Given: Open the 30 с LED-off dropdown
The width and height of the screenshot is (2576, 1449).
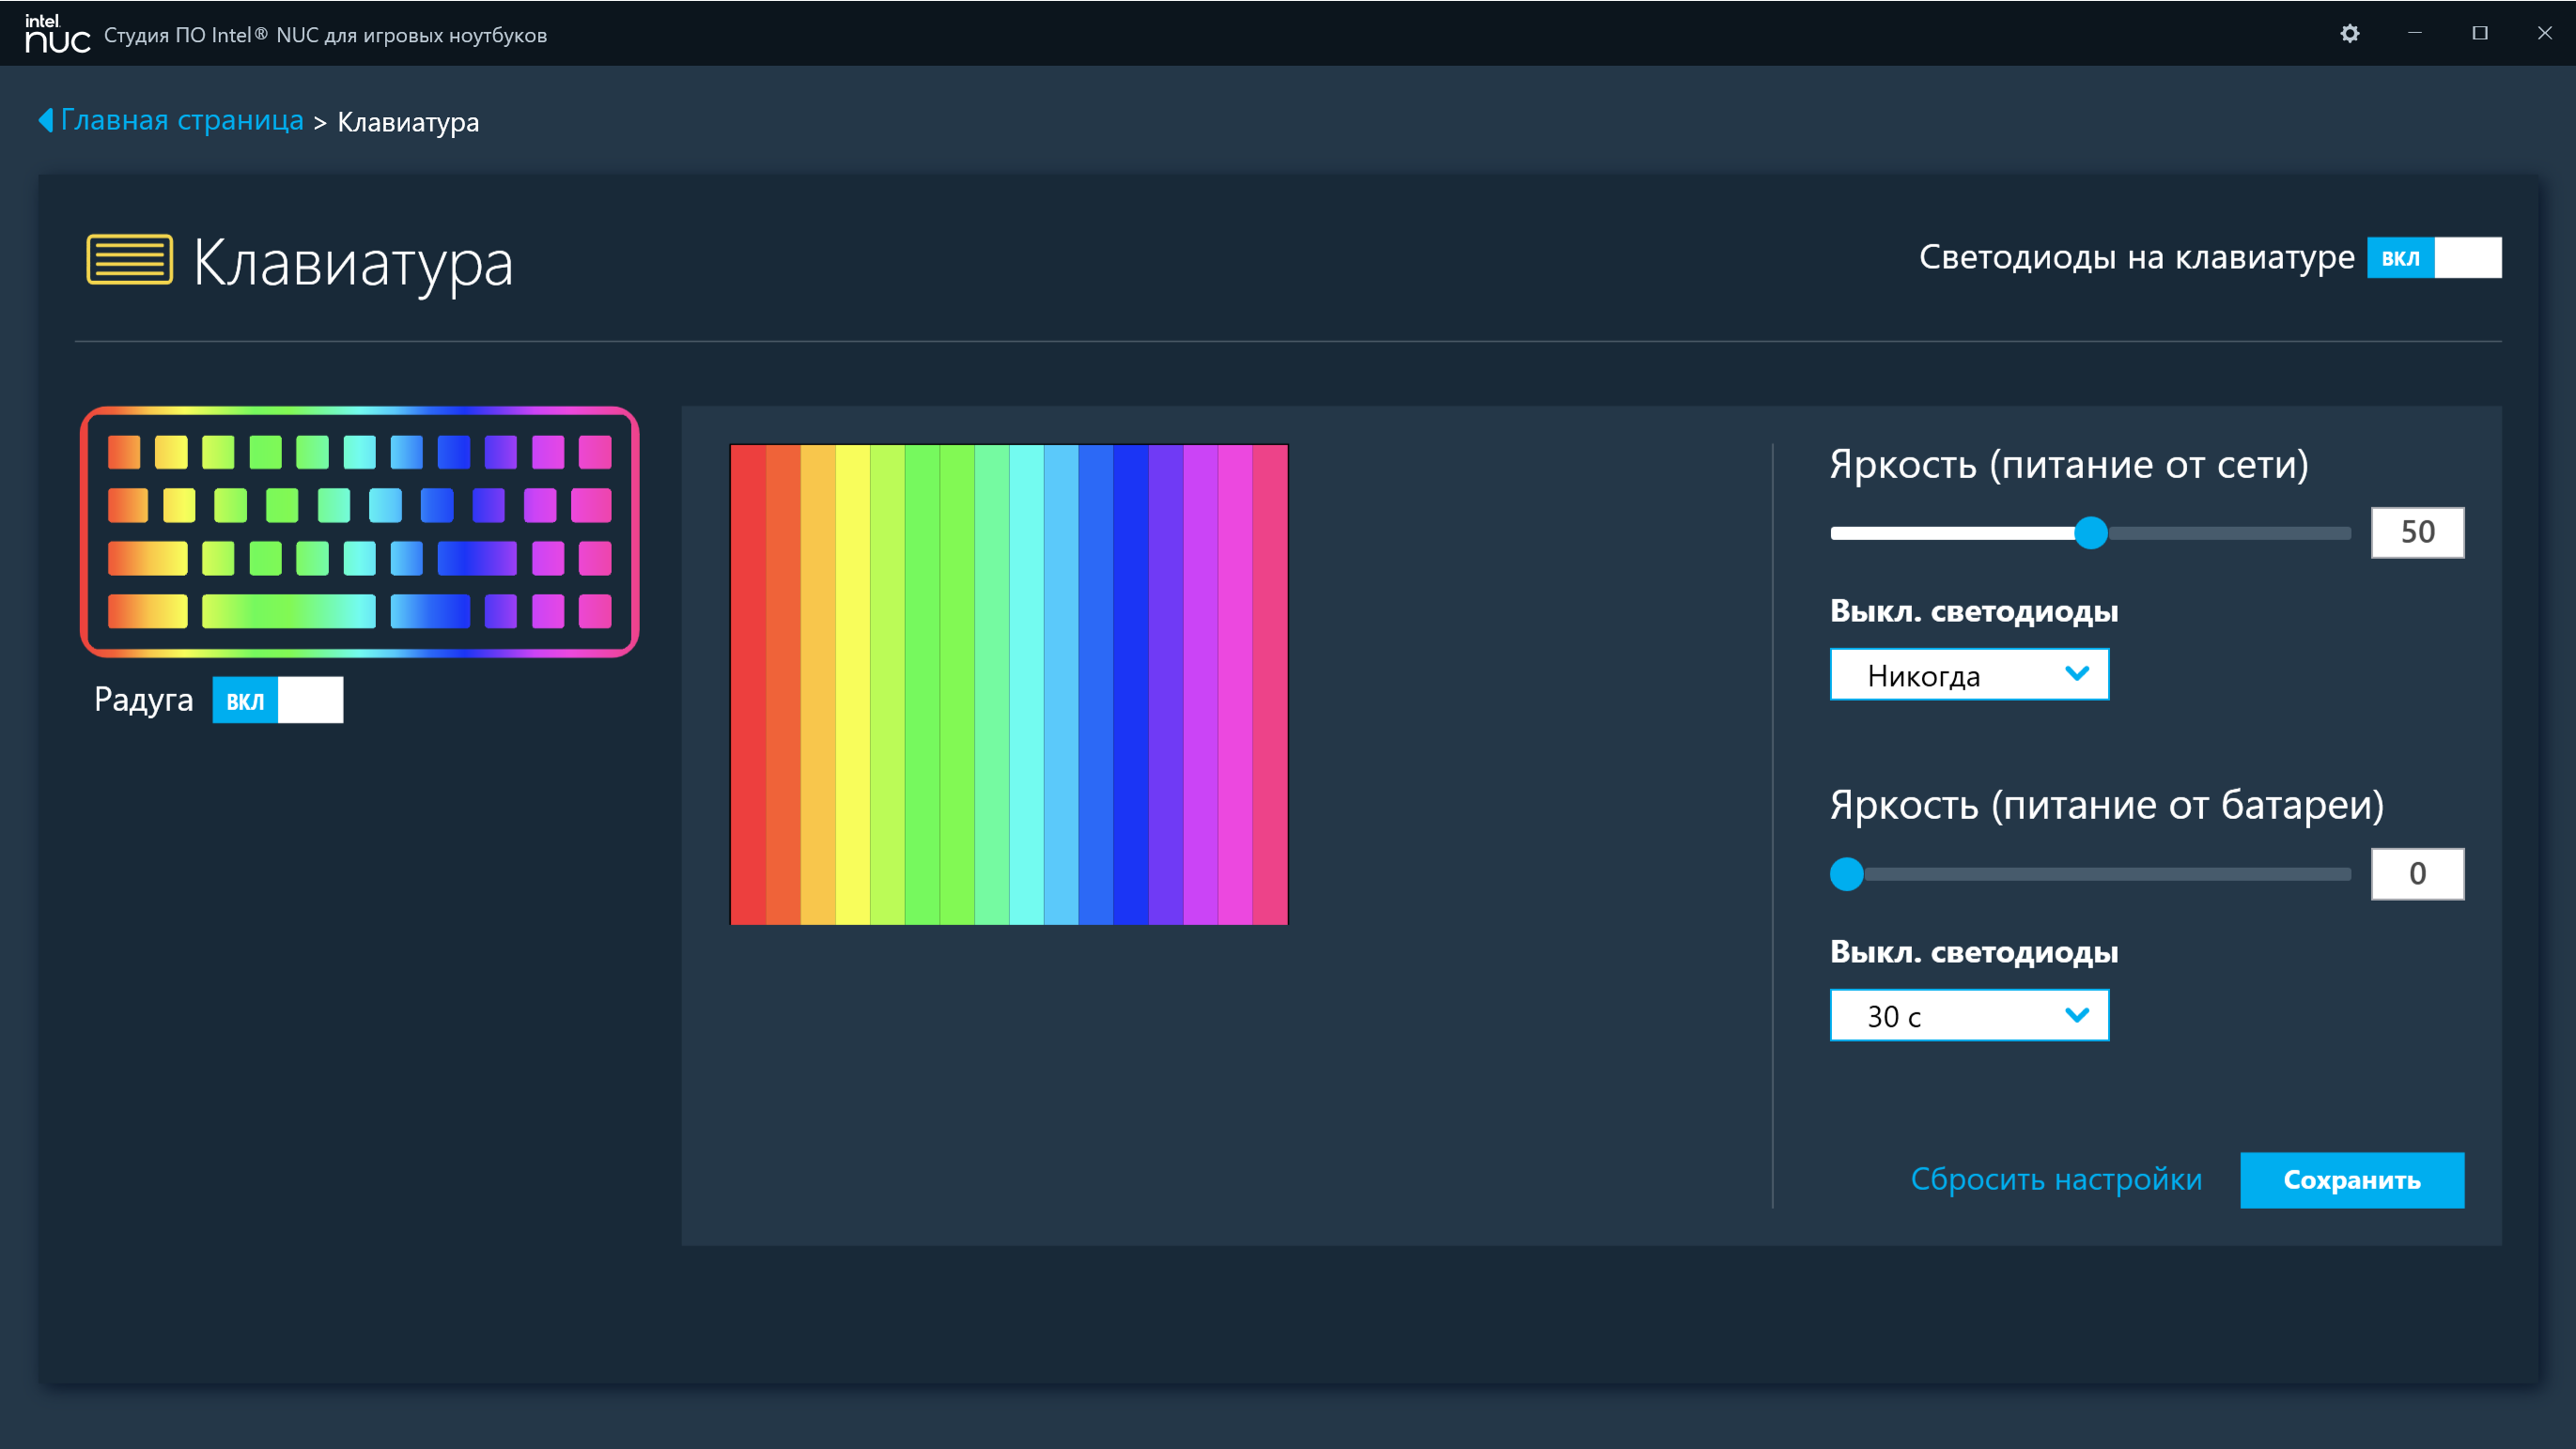Looking at the screenshot, I should coord(1968,1015).
